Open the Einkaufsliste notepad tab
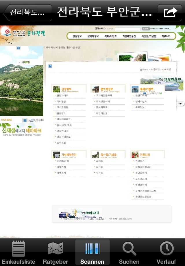 (18, 252)
